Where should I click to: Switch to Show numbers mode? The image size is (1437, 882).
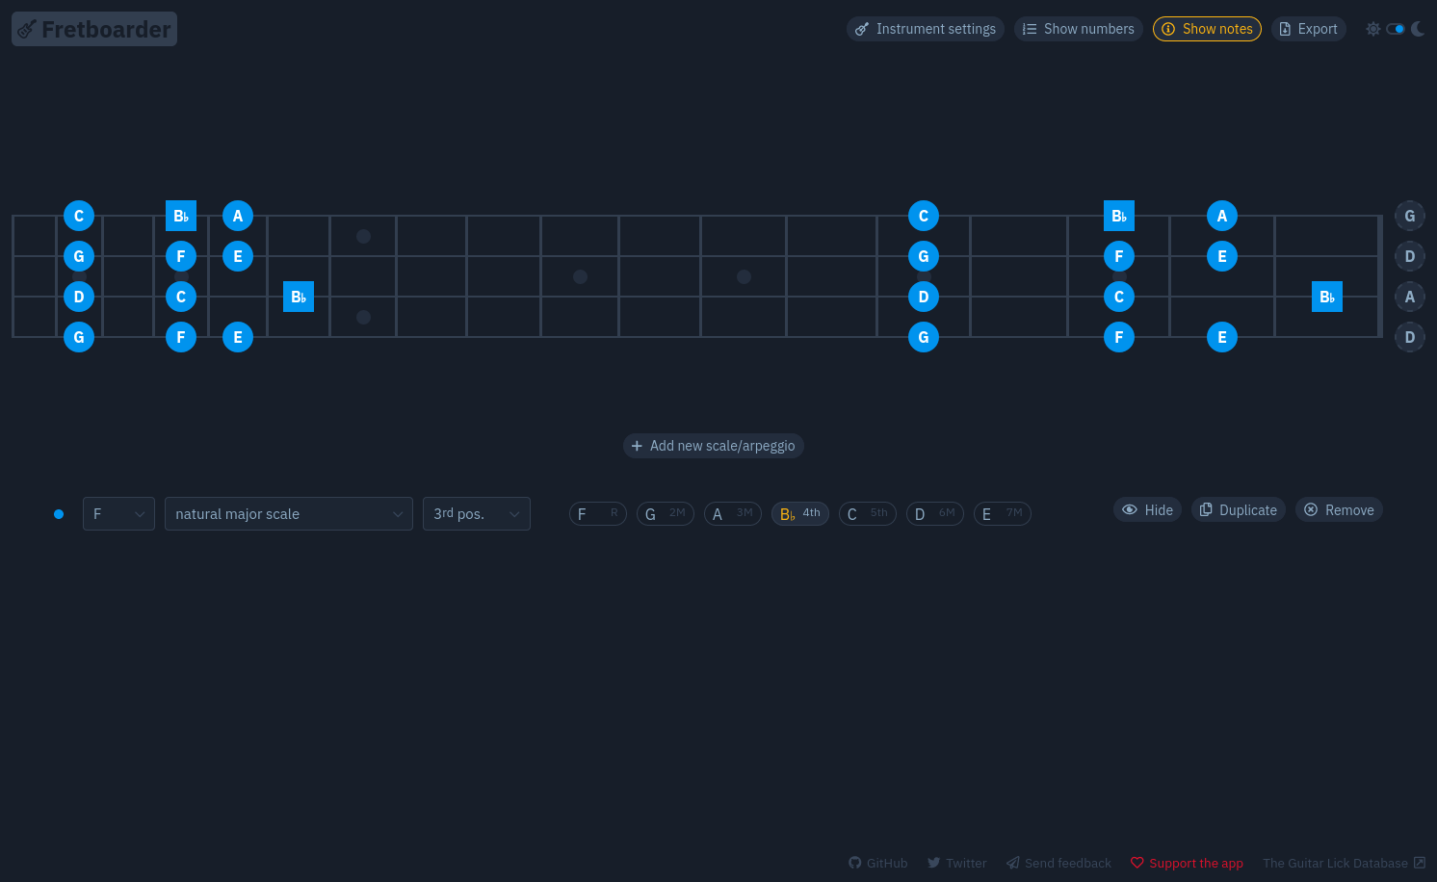point(1078,29)
